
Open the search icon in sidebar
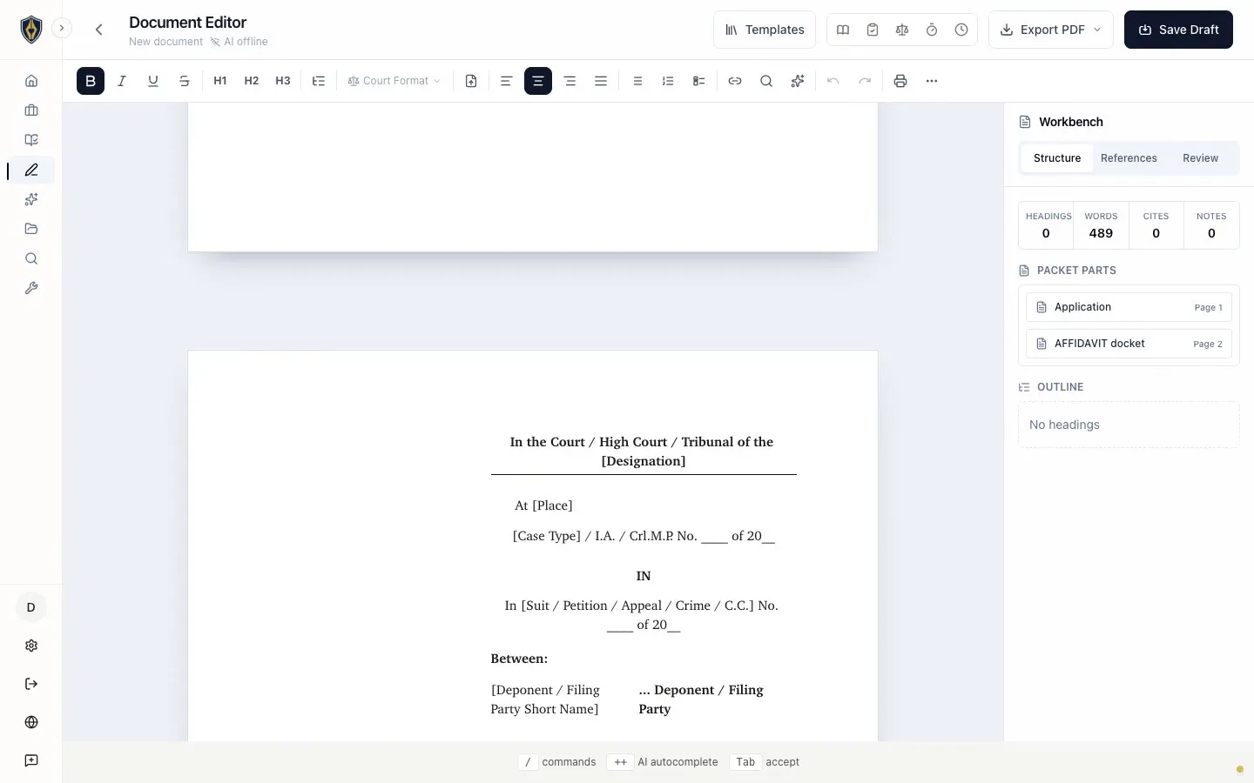tap(31, 258)
